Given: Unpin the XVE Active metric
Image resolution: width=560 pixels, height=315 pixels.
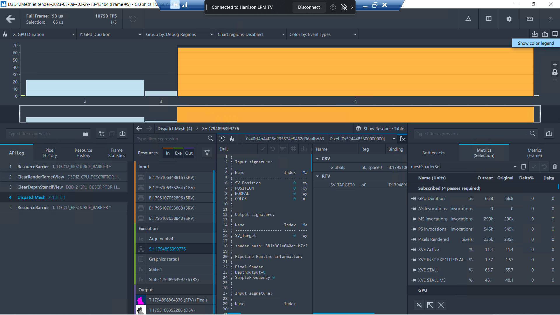Looking at the screenshot, I should 413,250.
